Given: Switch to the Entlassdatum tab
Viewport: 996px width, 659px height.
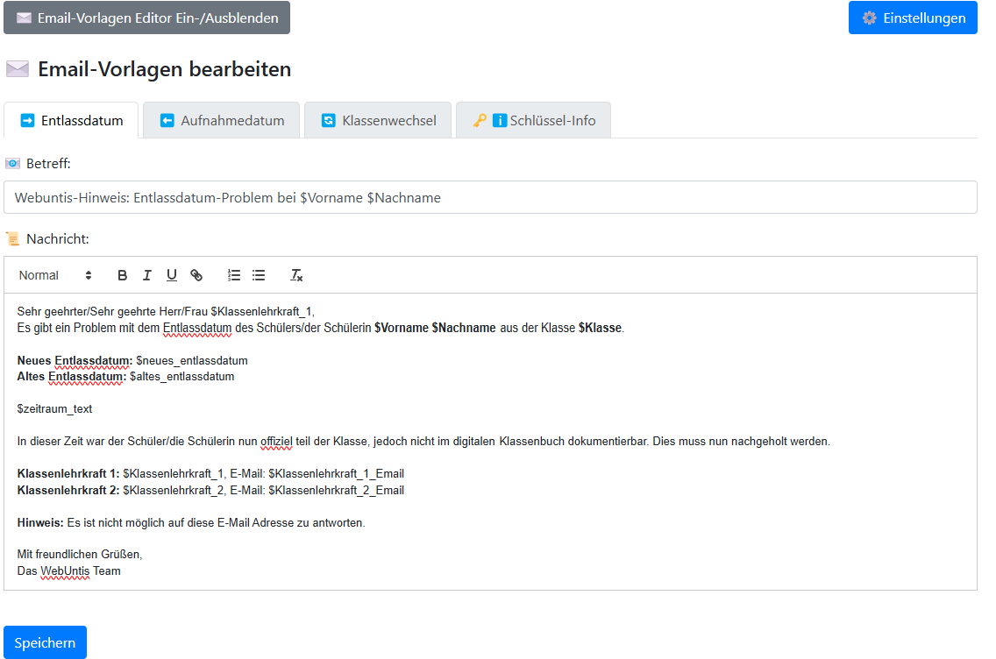Looking at the screenshot, I should click(71, 121).
